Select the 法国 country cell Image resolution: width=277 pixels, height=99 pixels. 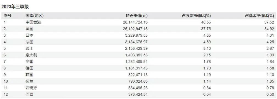(29, 42)
